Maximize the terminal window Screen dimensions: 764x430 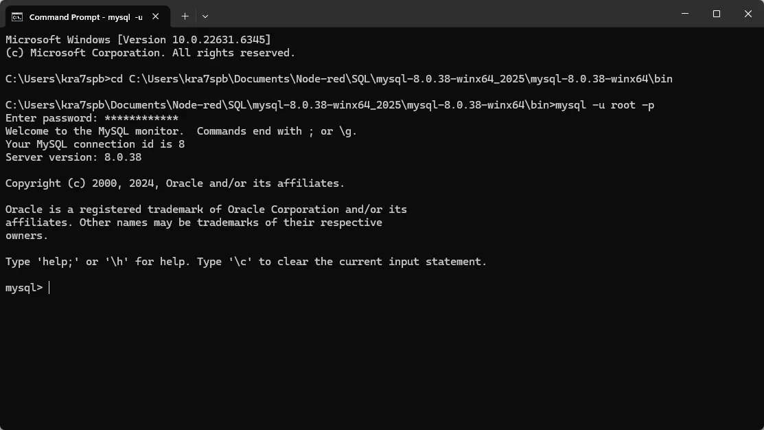point(717,14)
